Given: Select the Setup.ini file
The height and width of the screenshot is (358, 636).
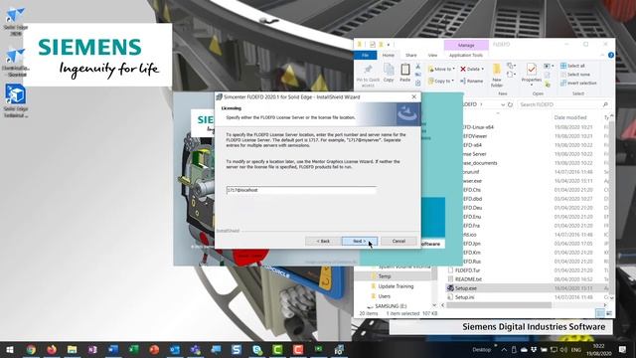Looking at the screenshot, I should coord(464,297).
